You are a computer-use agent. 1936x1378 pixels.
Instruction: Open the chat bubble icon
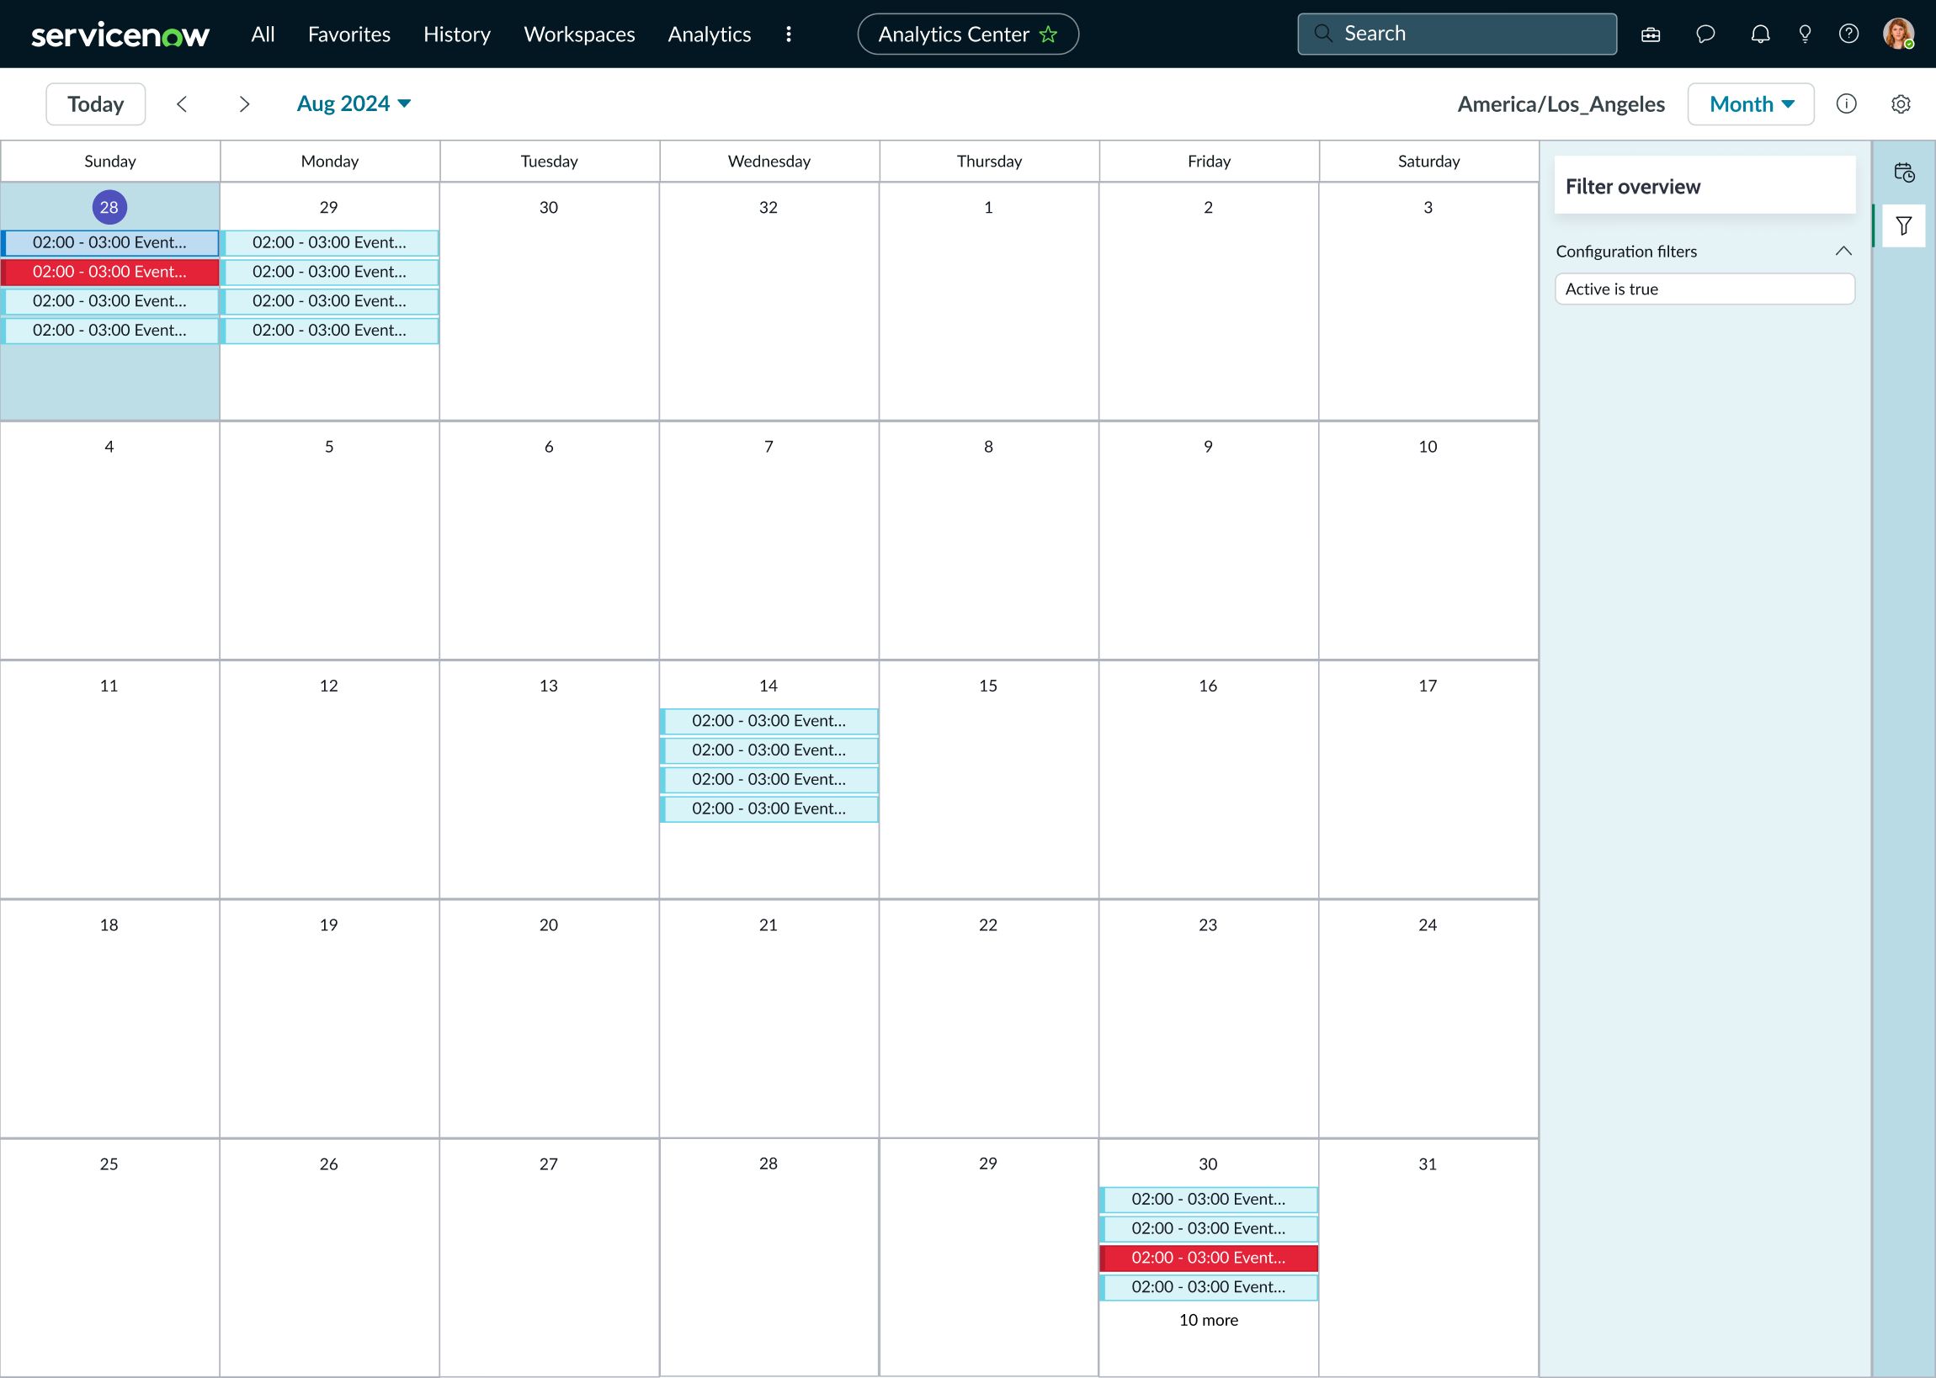coord(1705,34)
